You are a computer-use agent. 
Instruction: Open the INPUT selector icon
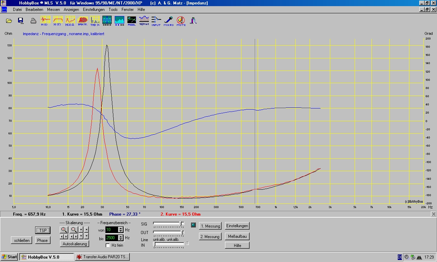coord(156,21)
